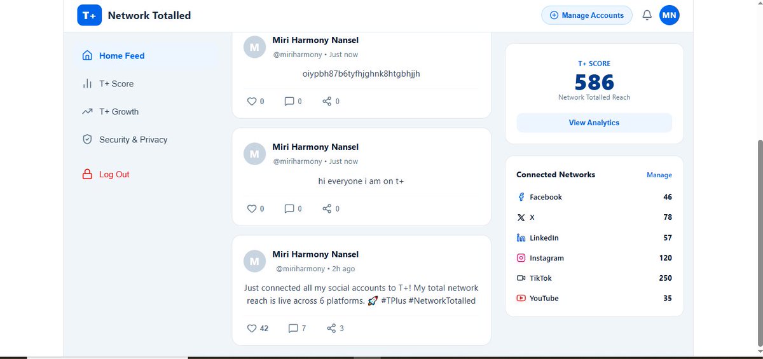Click the T+ score value 586

coord(594,82)
